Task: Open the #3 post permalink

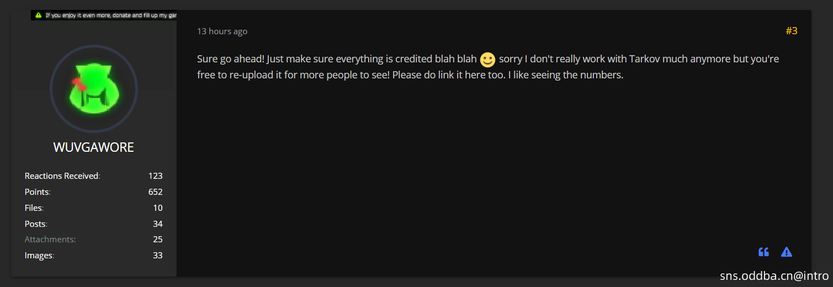Action: 791,31
